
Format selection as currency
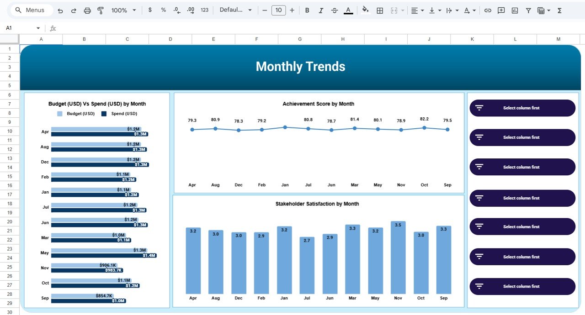[150, 10]
